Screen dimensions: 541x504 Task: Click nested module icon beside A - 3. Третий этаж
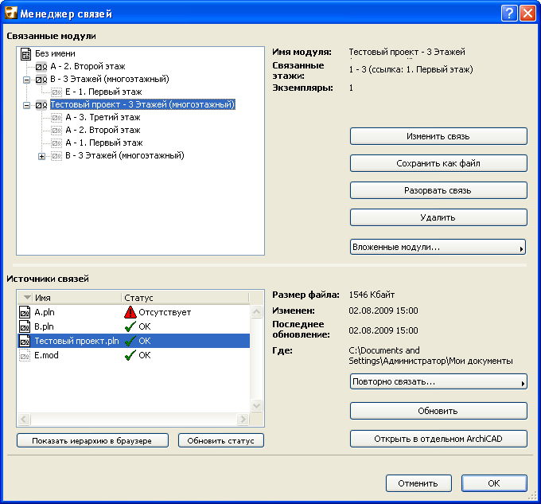[56, 118]
